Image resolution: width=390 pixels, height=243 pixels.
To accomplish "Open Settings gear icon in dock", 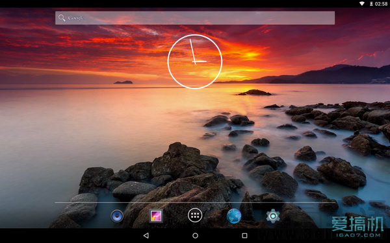I will click(x=273, y=216).
